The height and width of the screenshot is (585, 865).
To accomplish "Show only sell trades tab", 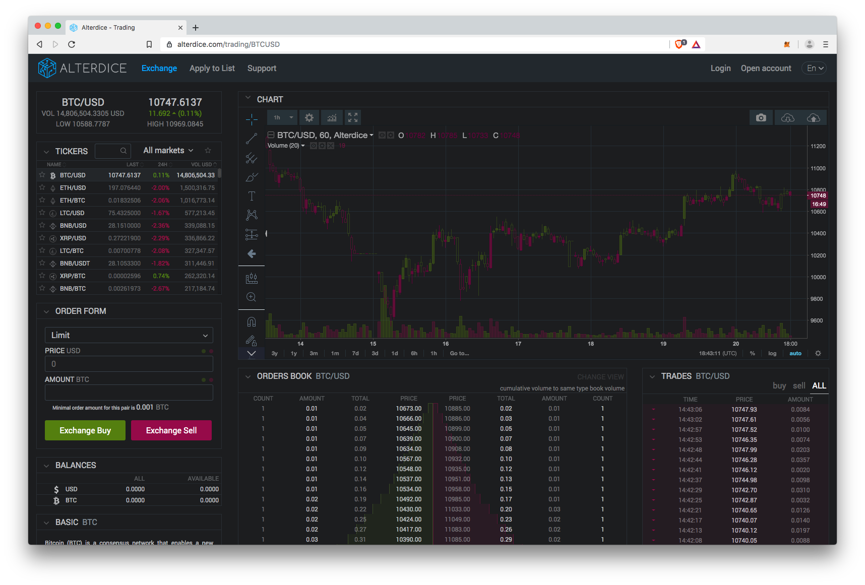I will (799, 385).
